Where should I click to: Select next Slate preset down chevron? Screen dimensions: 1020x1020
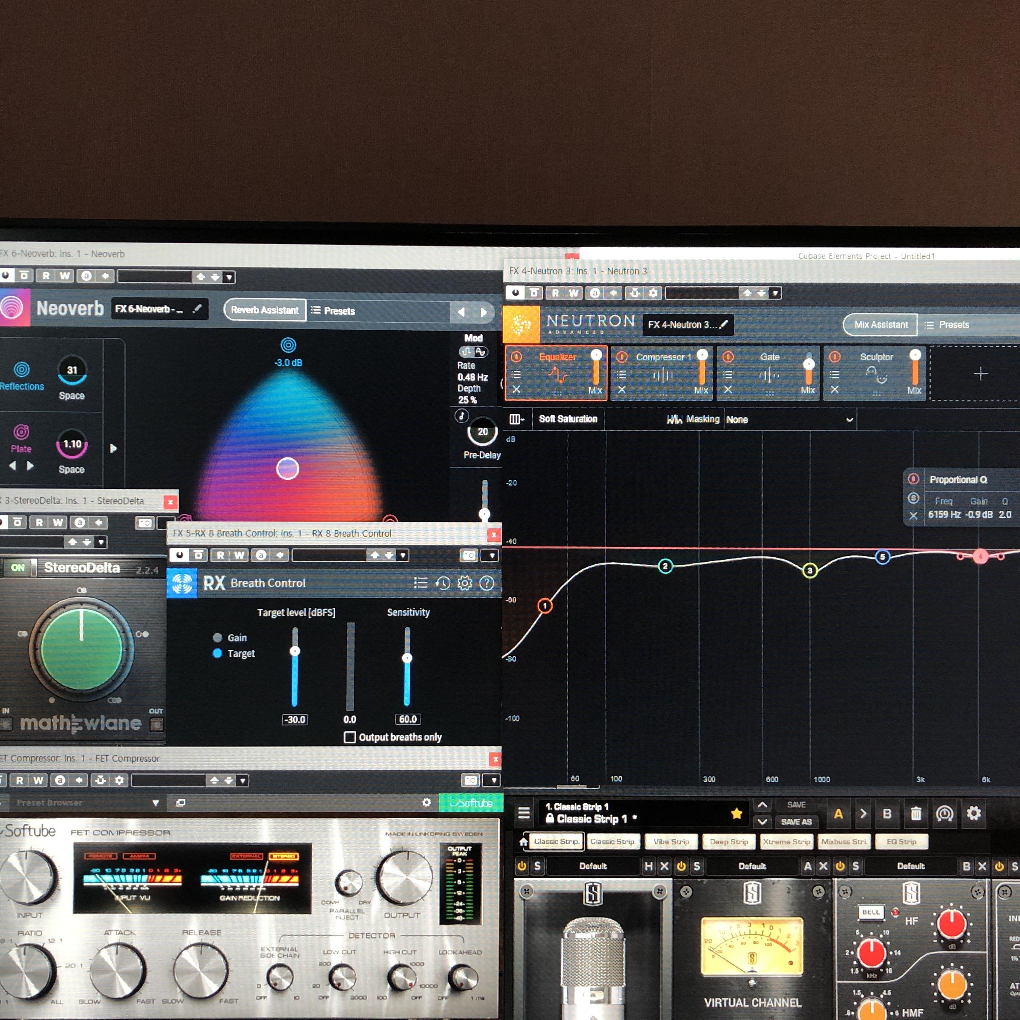coord(762,821)
